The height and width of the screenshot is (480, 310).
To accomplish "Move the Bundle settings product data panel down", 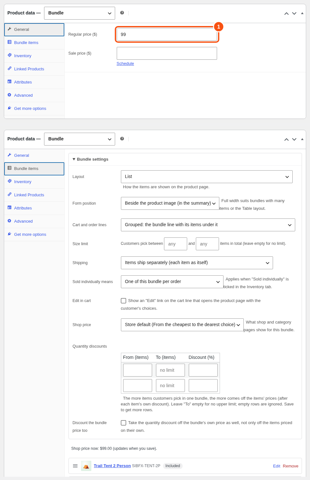I will 294,139.
